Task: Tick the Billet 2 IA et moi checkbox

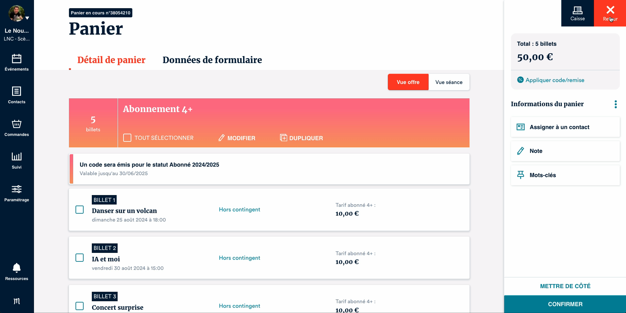Action: pyautogui.click(x=80, y=258)
